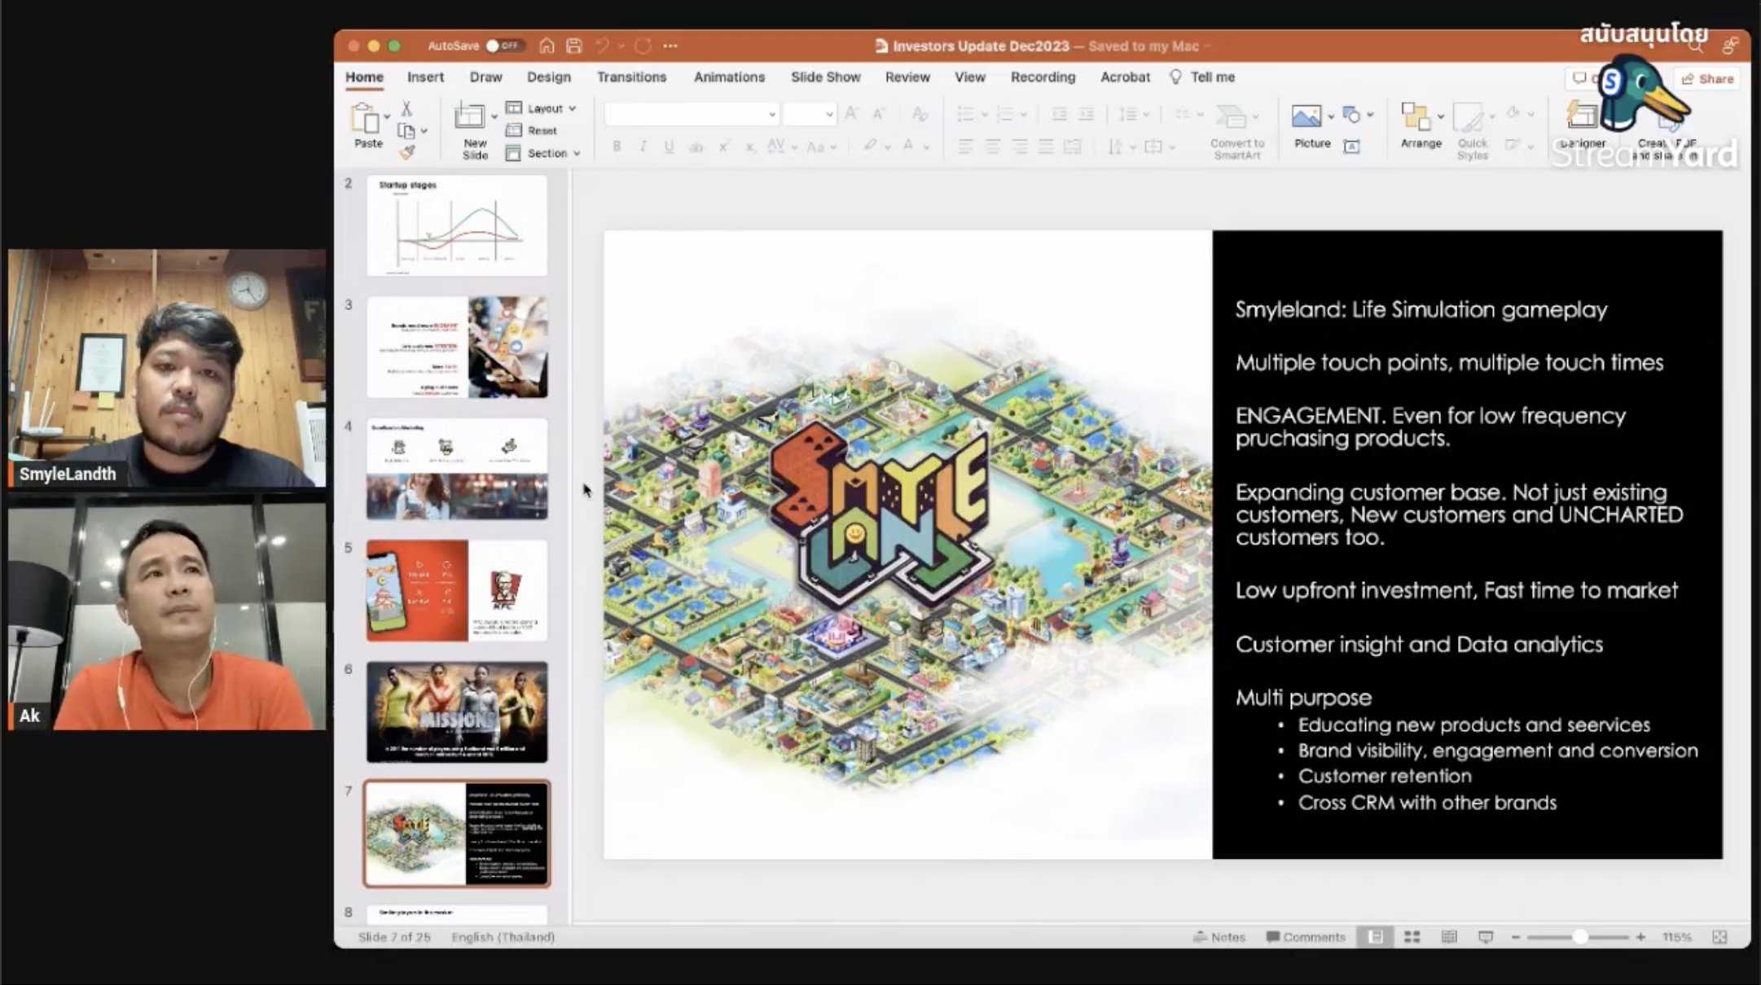The width and height of the screenshot is (1761, 985).
Task: Switch to the Slide Show tab
Action: (825, 77)
